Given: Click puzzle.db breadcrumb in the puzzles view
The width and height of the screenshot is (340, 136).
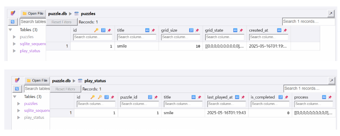Looking at the screenshot, I should (57, 14).
